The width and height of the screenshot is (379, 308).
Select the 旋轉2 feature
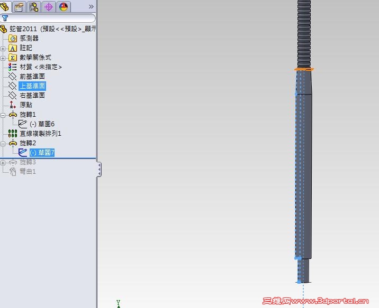pyautogui.click(x=28, y=143)
